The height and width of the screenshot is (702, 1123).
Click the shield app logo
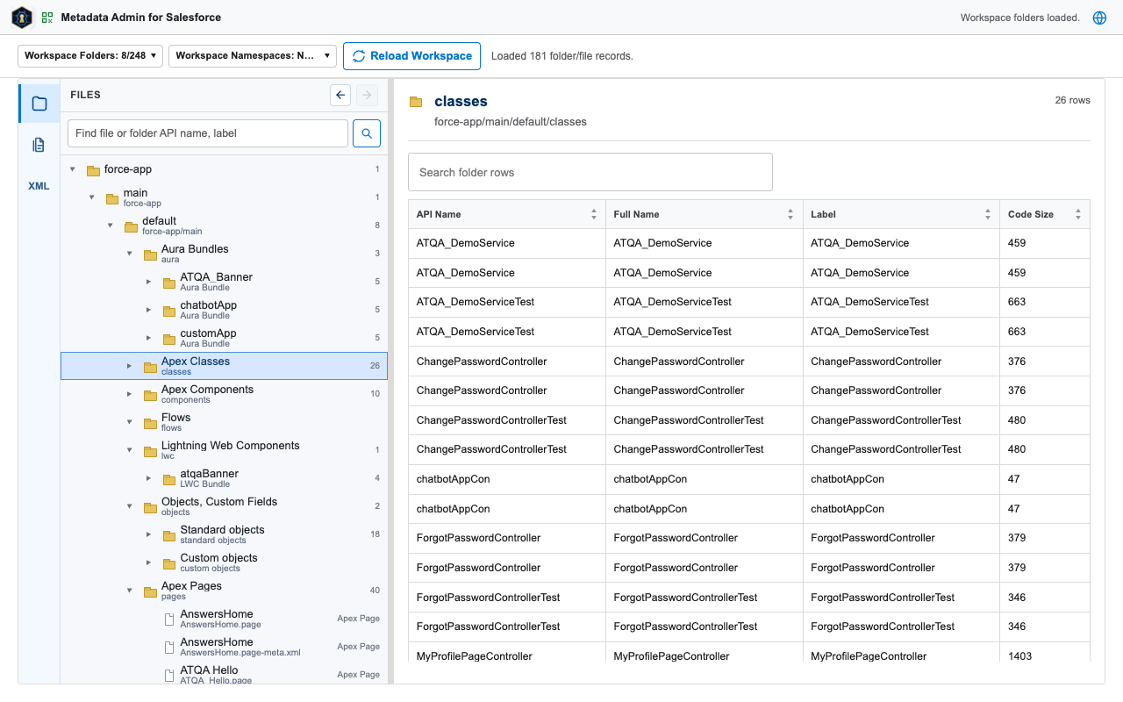tap(22, 18)
